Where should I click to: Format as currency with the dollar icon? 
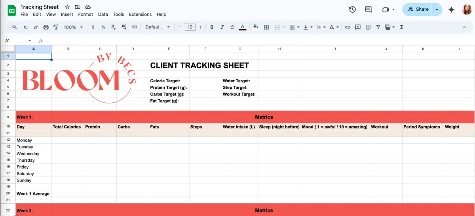click(93, 27)
